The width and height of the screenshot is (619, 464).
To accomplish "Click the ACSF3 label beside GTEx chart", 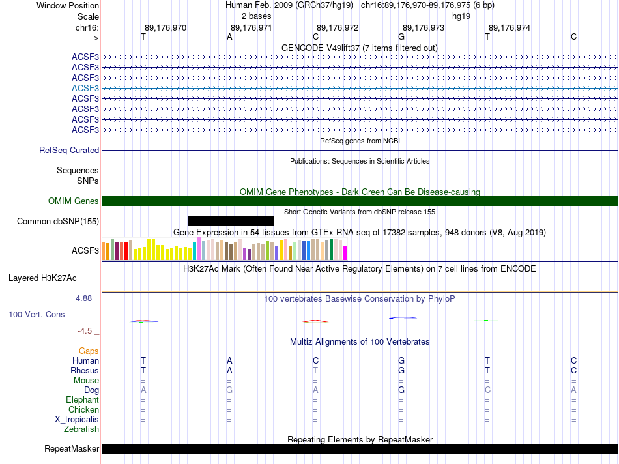I will (85, 250).
